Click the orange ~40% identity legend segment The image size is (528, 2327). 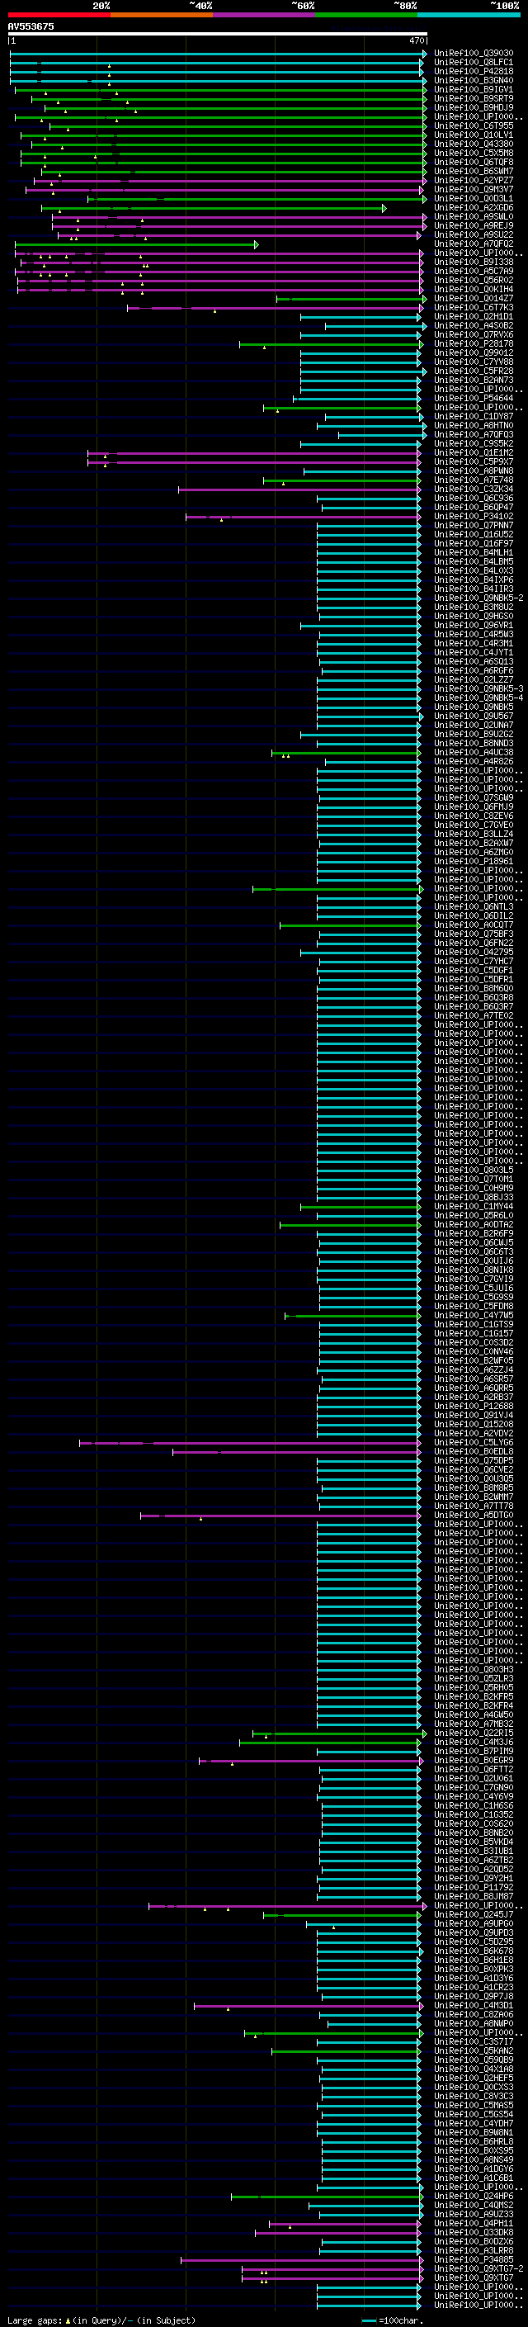162,15
